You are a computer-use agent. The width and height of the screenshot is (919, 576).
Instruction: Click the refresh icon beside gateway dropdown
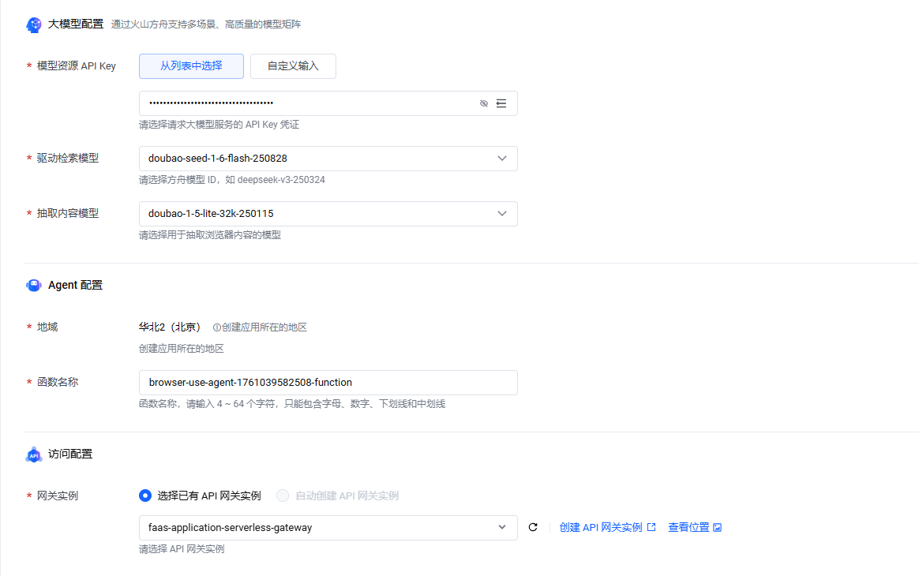[533, 527]
